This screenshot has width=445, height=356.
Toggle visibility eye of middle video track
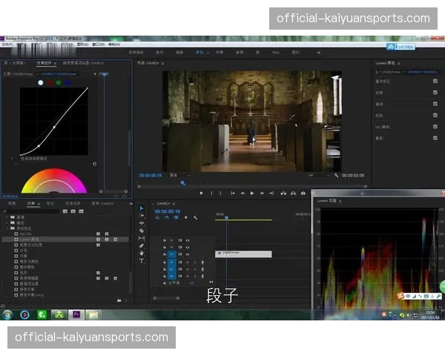tap(188, 247)
